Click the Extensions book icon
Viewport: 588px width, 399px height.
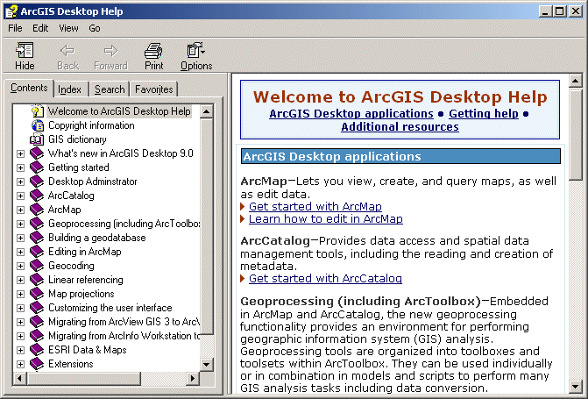point(37,364)
